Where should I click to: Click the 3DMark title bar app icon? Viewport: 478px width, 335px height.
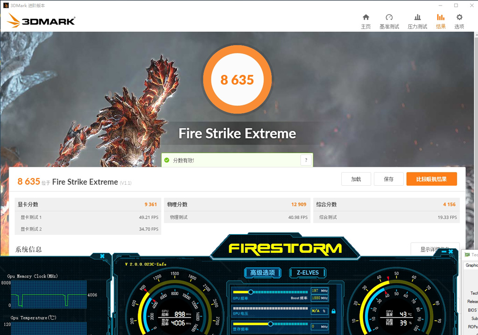tap(6, 6)
